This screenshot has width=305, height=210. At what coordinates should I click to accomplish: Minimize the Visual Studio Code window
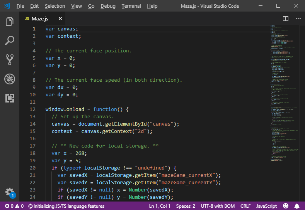pos(261,6)
